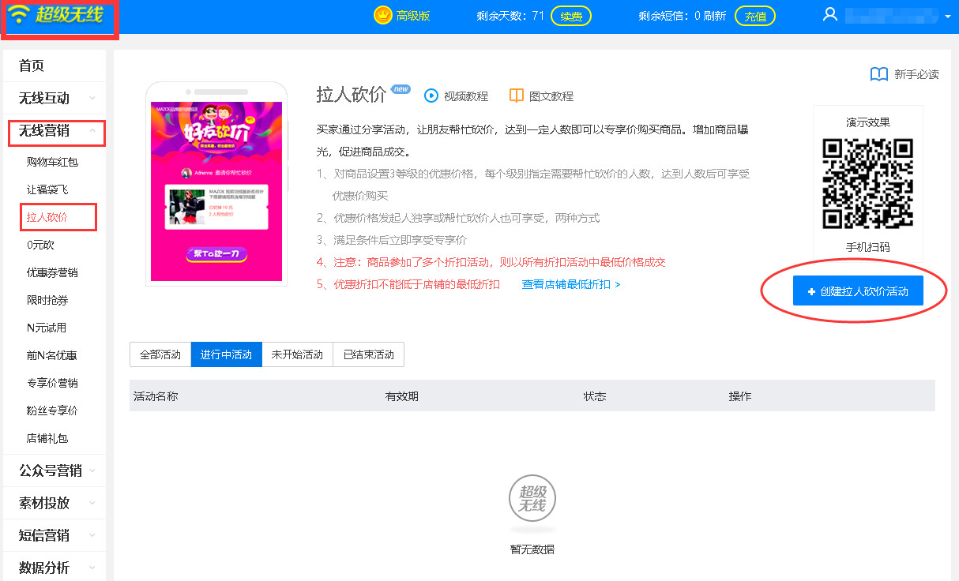This screenshot has width=959, height=581.
Task: Open 0元砍 in sidebar
Action: coord(40,245)
